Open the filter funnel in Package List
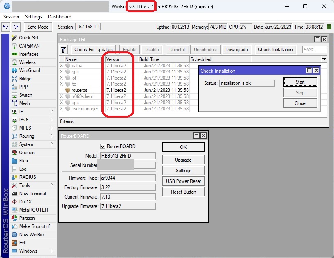334x258 pixels. click(x=63, y=50)
